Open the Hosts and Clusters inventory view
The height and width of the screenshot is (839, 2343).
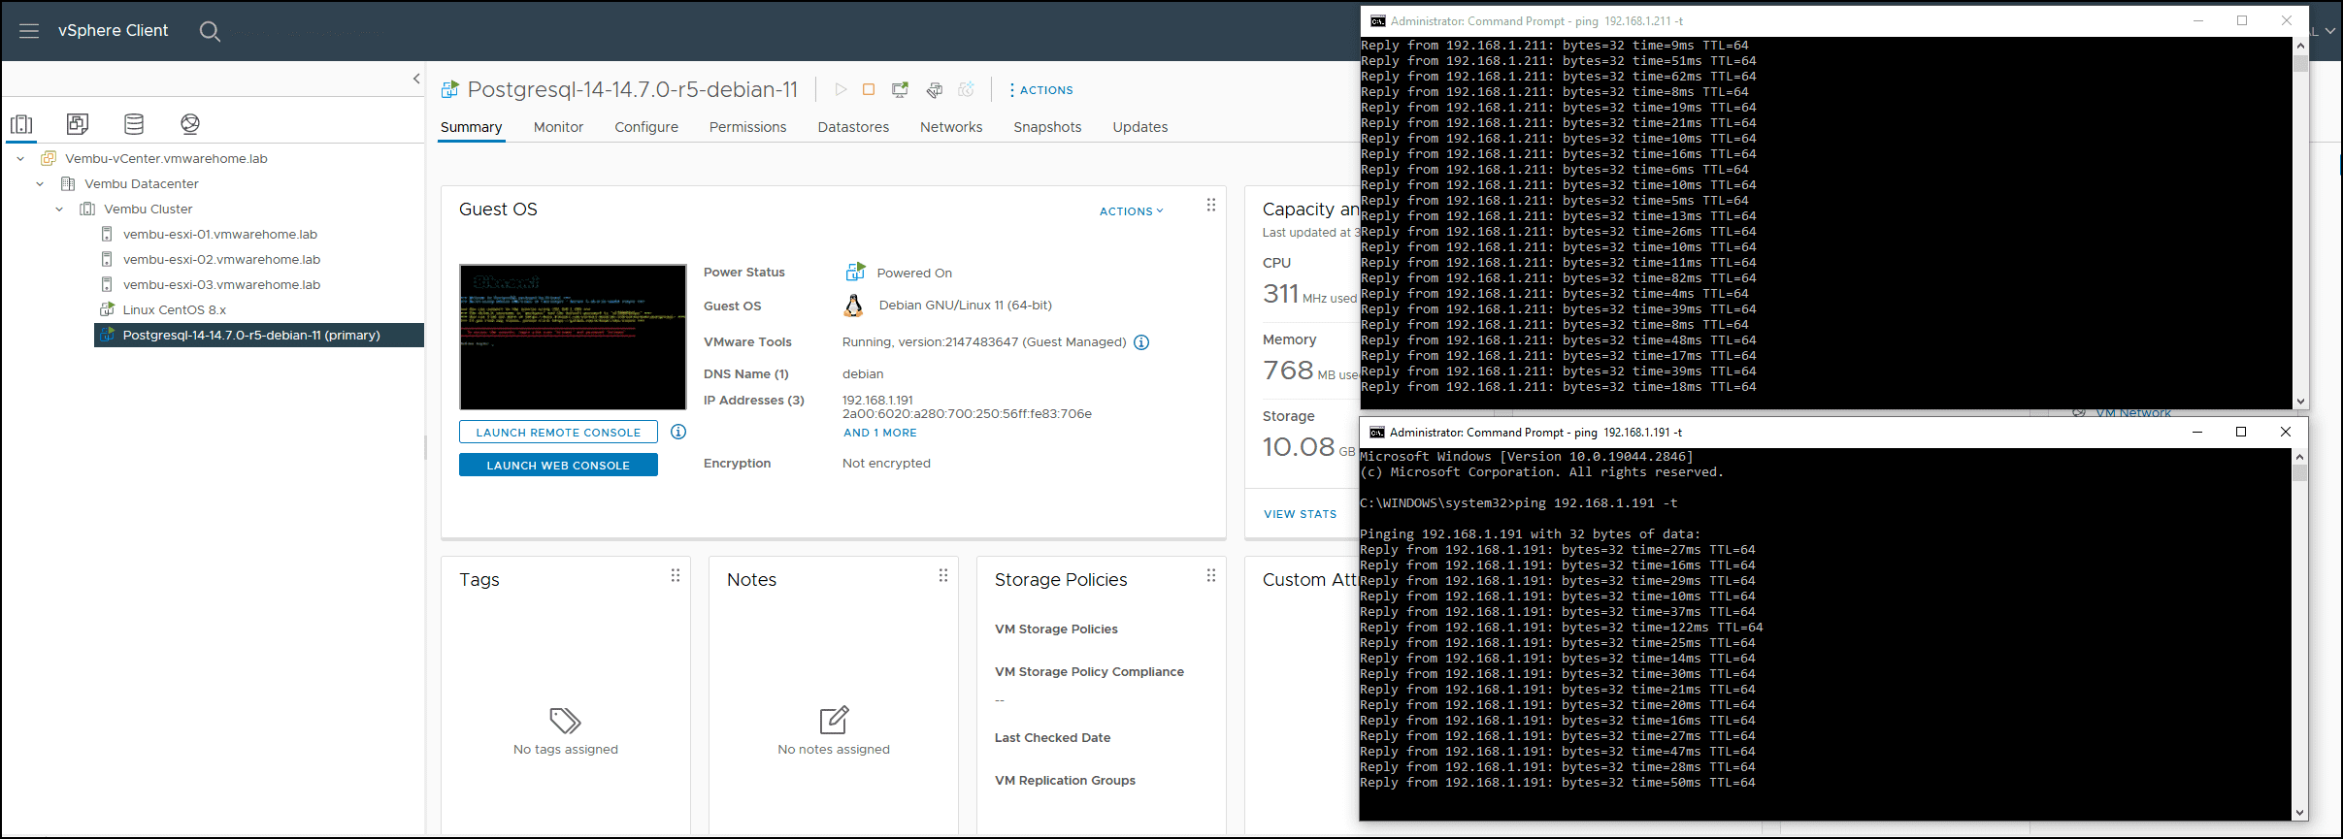tap(21, 124)
